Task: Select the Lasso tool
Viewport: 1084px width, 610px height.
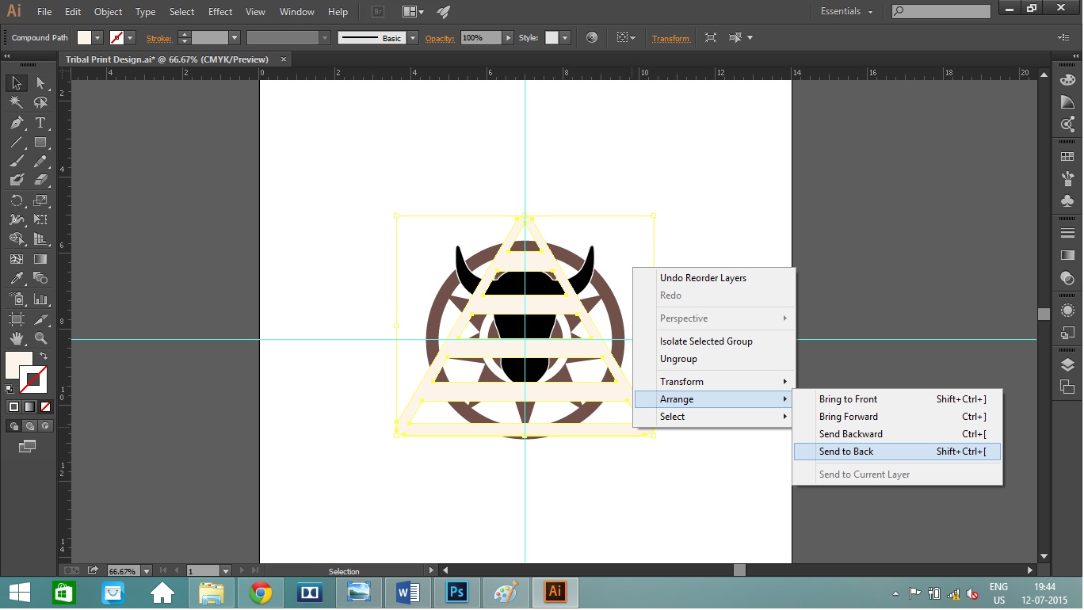Action: pyautogui.click(x=40, y=103)
